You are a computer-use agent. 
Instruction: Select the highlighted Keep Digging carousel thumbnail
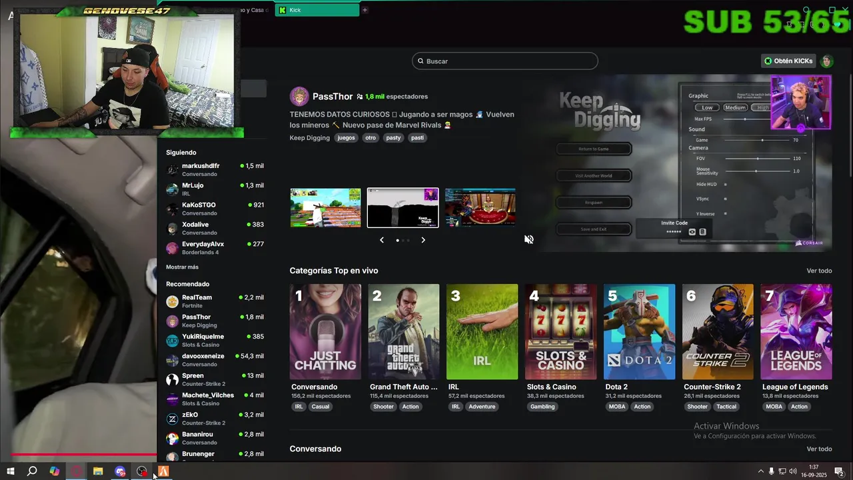403,208
